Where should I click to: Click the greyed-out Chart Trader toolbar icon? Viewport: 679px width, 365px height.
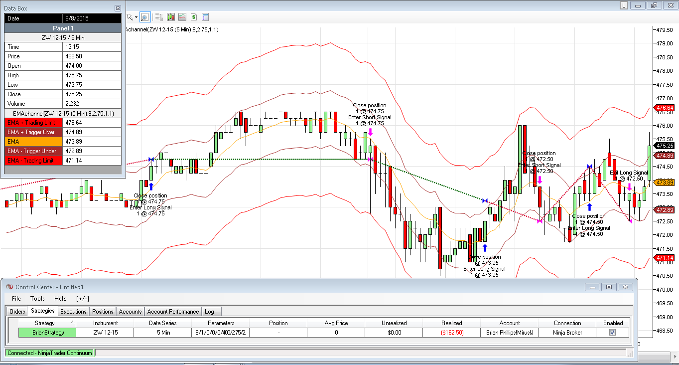click(159, 17)
